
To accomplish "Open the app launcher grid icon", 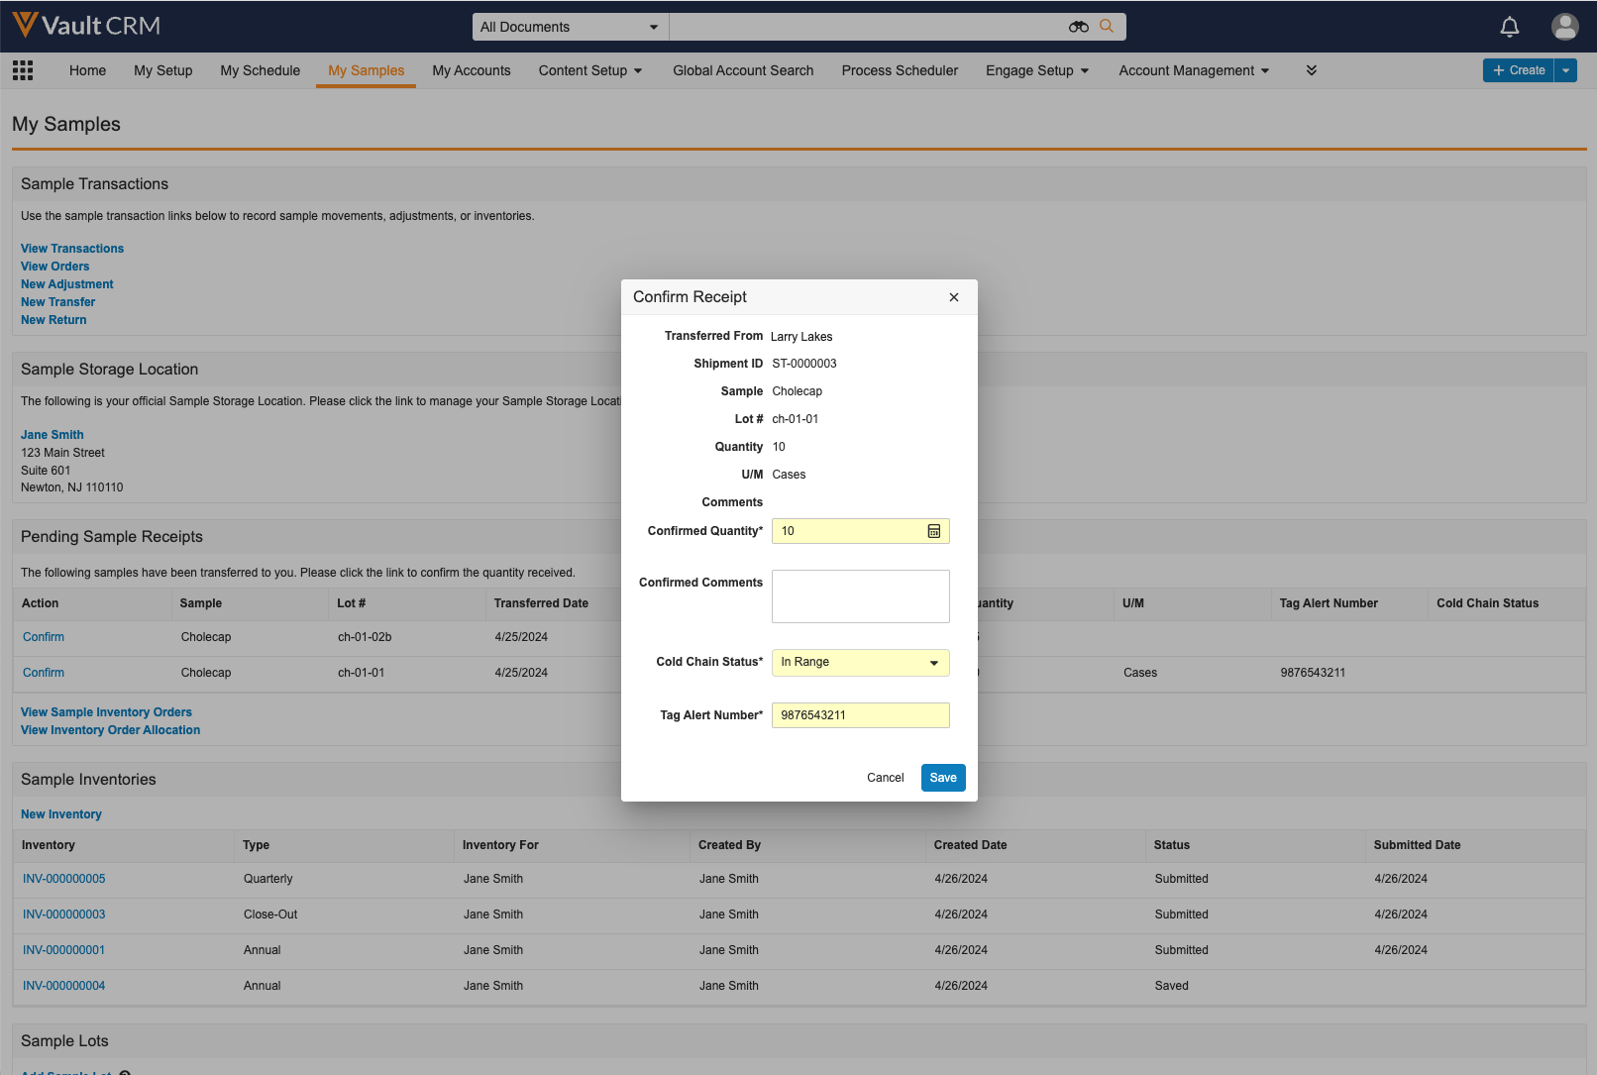I will pos(23,70).
